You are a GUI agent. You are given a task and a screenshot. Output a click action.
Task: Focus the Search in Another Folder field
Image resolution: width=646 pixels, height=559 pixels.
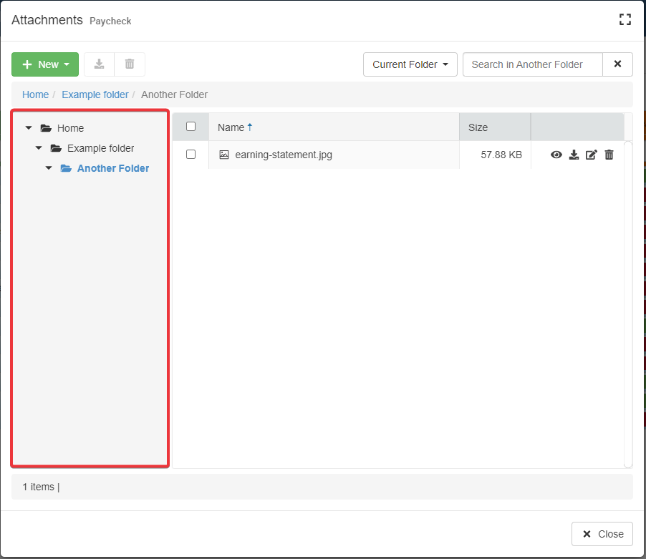point(532,64)
